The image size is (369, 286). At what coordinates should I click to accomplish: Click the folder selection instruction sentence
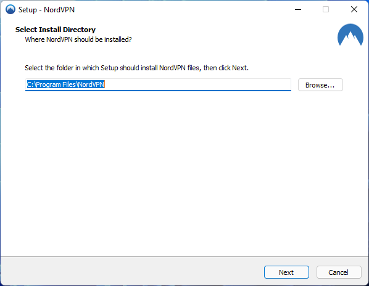tap(137, 68)
